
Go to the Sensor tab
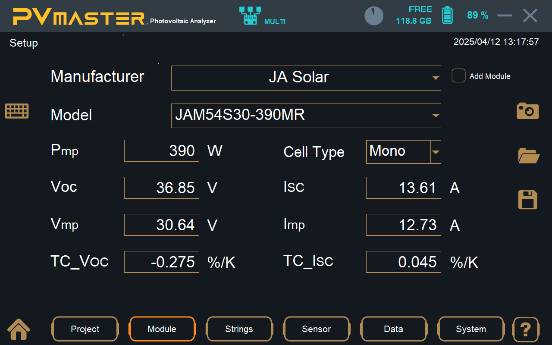point(316,329)
